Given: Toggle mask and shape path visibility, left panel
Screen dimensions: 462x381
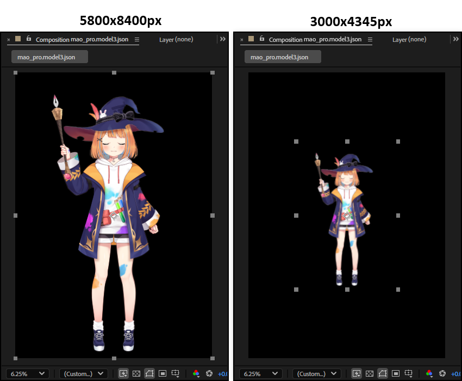Looking at the screenshot, I should [x=149, y=373].
